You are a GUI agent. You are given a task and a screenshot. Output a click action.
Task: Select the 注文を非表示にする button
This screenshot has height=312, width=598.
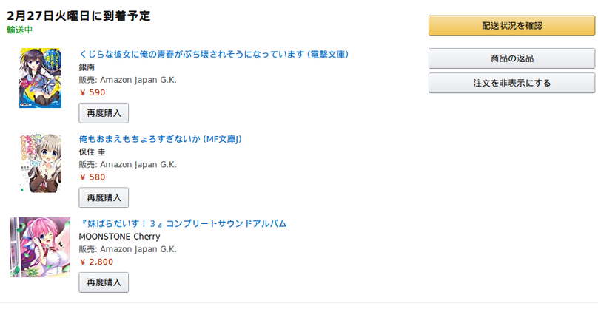click(x=511, y=83)
